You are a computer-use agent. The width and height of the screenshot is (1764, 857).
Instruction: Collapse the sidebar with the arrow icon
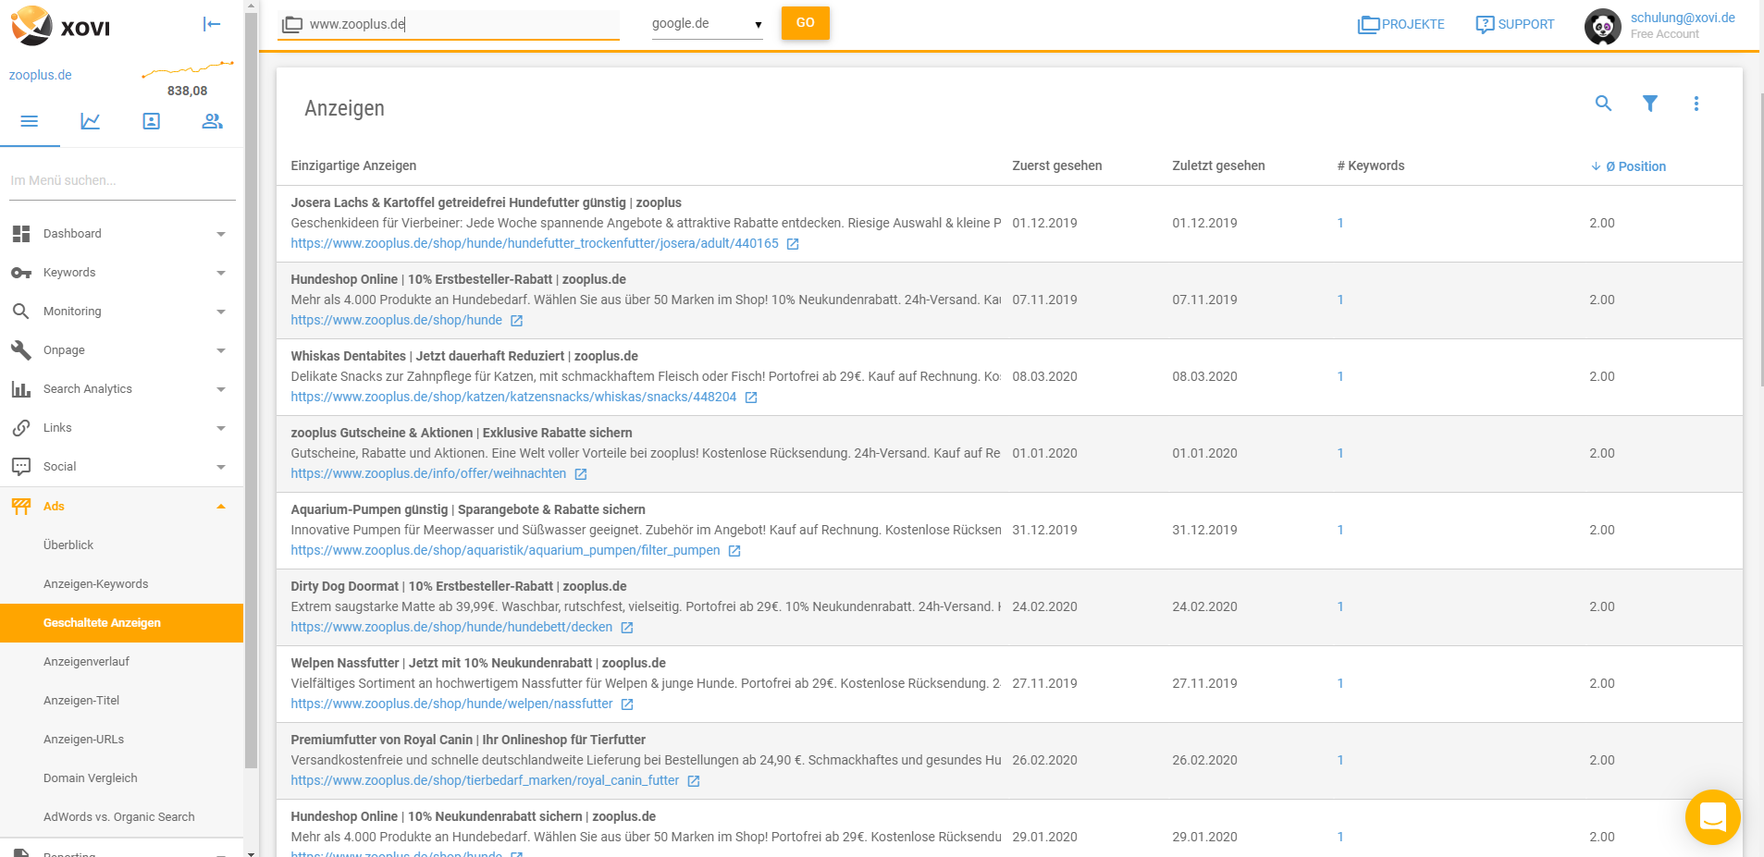(212, 24)
